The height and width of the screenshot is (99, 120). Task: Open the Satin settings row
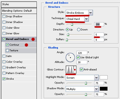tap(19, 56)
